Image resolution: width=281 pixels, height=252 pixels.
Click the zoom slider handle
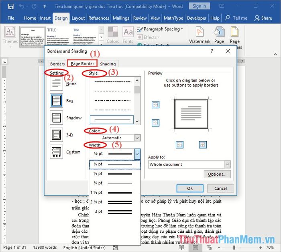(x=234, y=248)
